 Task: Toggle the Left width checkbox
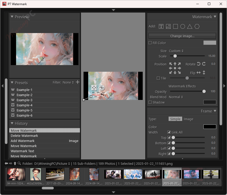coord(169,148)
